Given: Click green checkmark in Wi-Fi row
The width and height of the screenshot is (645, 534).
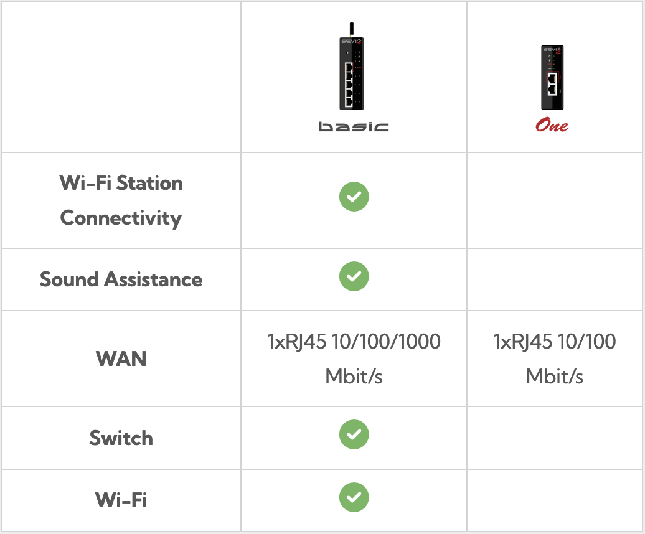Looking at the screenshot, I should point(354,497).
